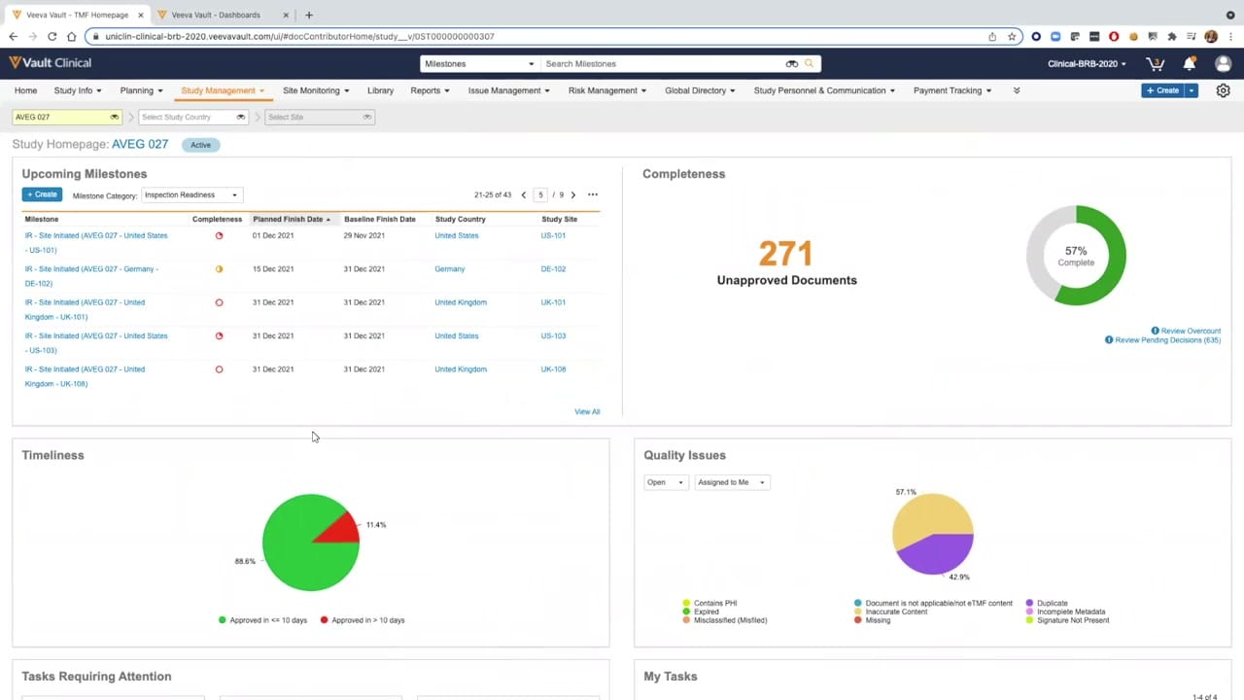Image resolution: width=1244 pixels, height=700 pixels.
Task: Open the Opera red O extension
Action: (1114, 36)
